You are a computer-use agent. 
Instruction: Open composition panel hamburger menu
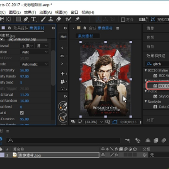point(117,28)
